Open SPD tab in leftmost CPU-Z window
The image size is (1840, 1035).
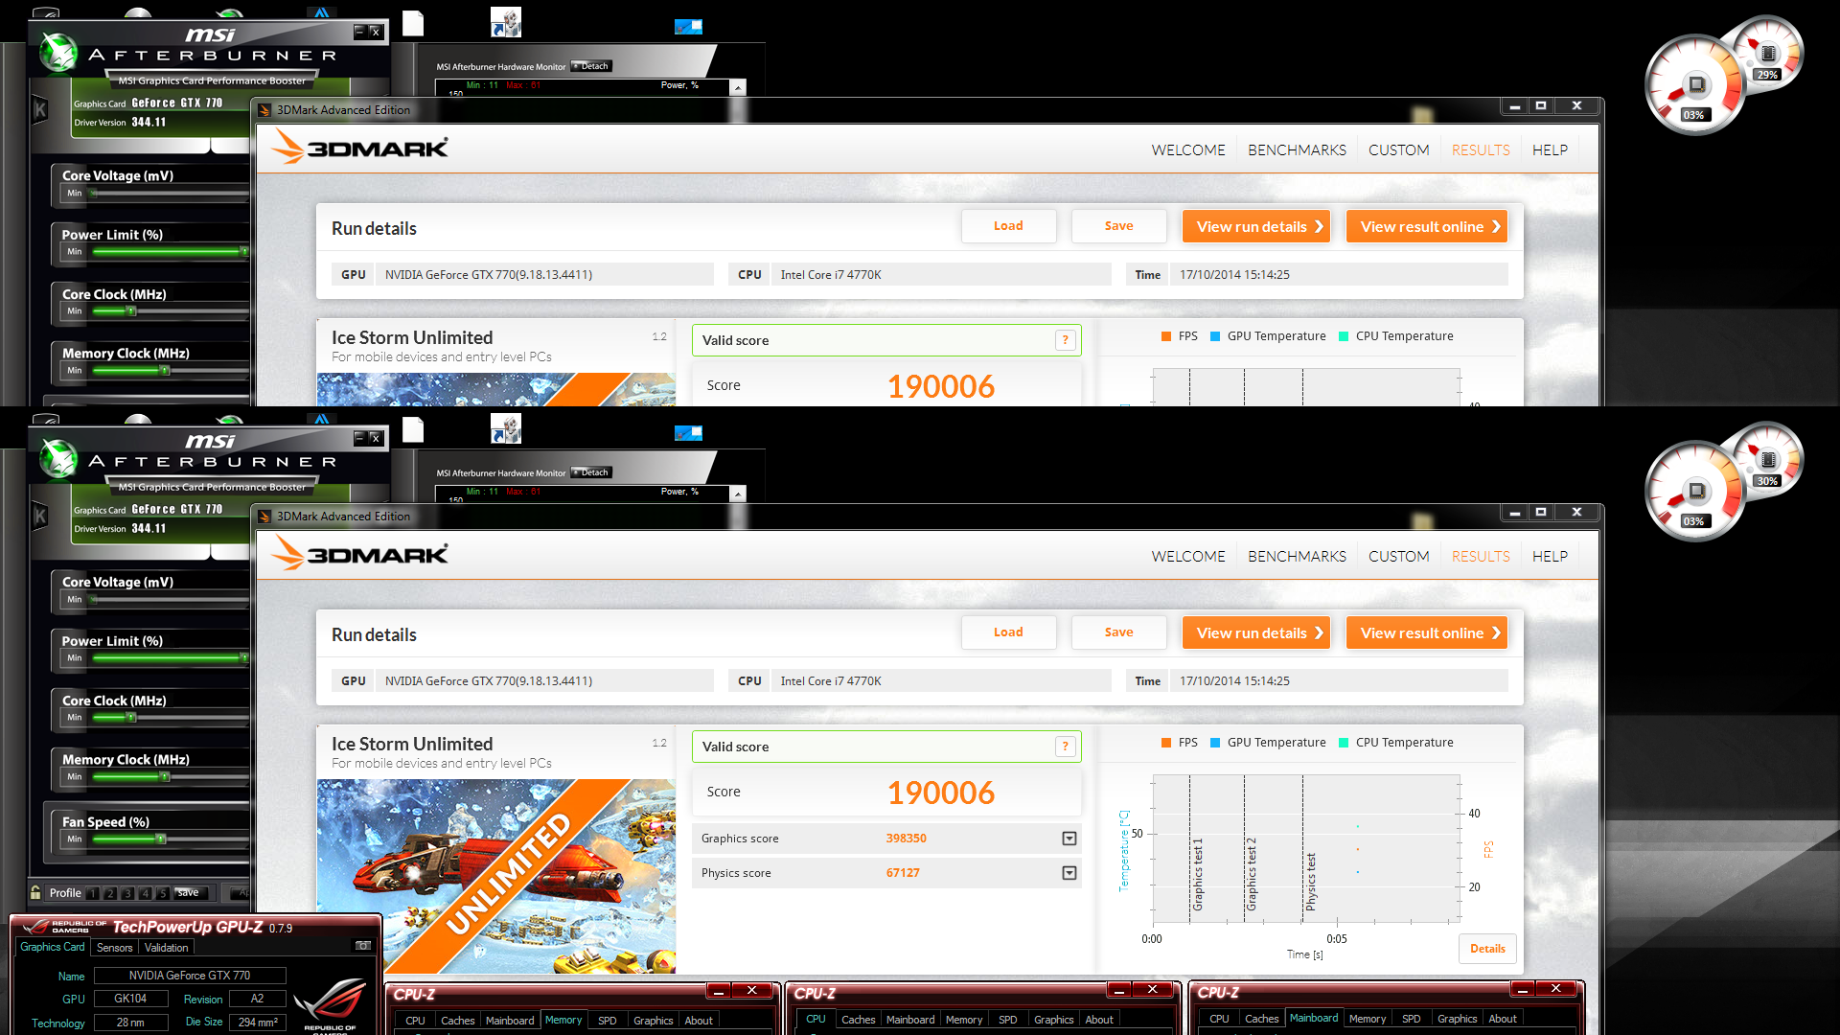608,1021
